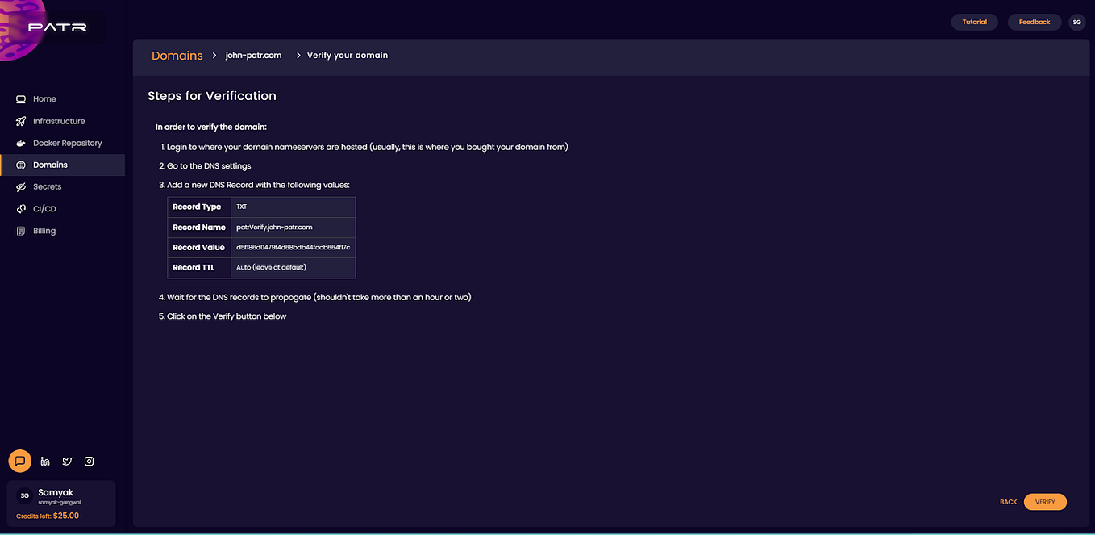This screenshot has width=1095, height=535.
Task: Select Domains in the breadcrumb trail
Action: (x=177, y=55)
